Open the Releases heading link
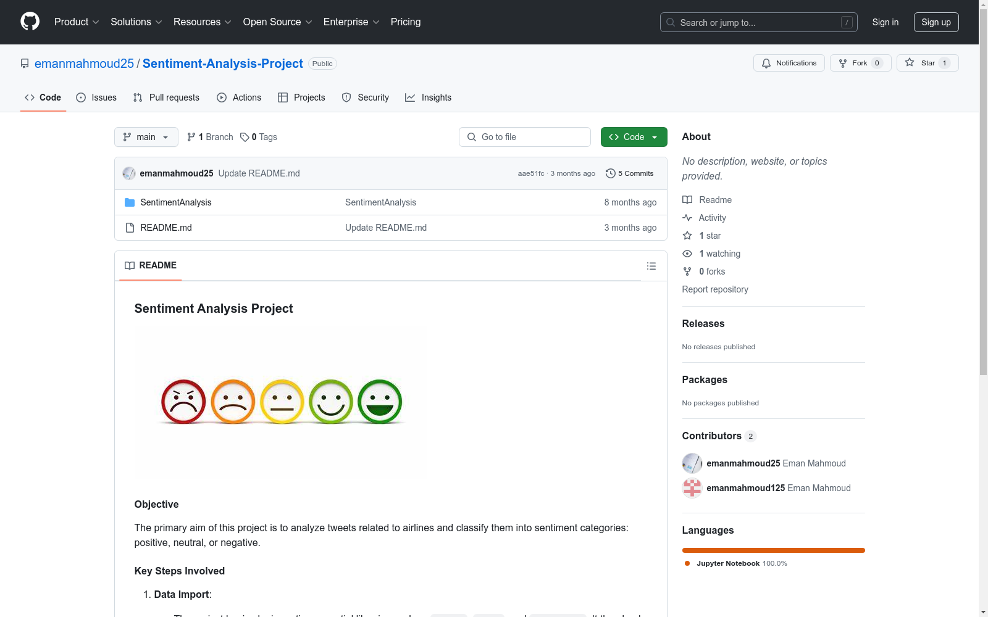This screenshot has width=988, height=617. tap(703, 323)
